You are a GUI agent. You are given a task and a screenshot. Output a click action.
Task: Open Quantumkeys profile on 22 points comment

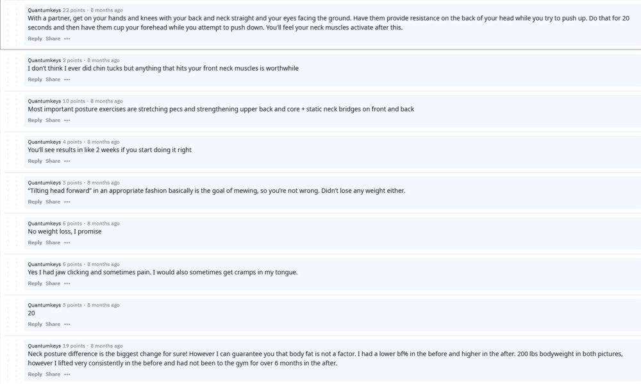coord(44,10)
